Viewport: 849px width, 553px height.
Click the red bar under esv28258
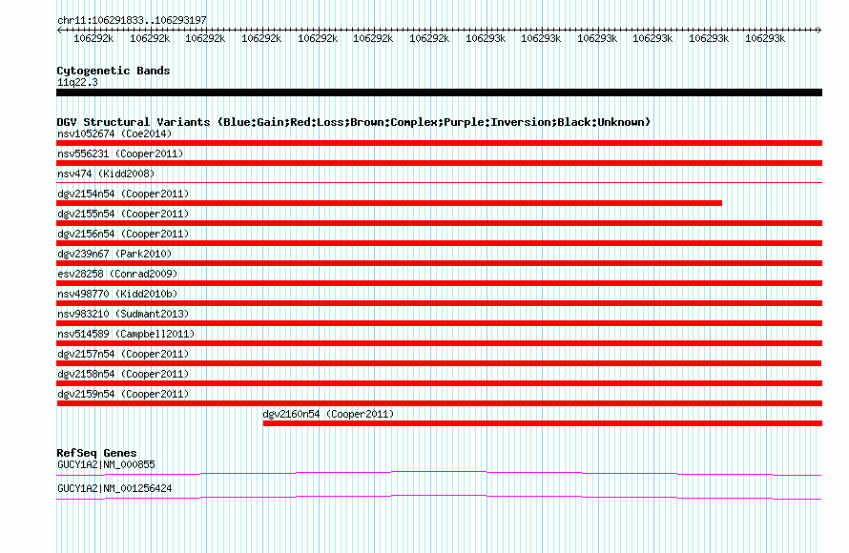pyautogui.click(x=439, y=283)
